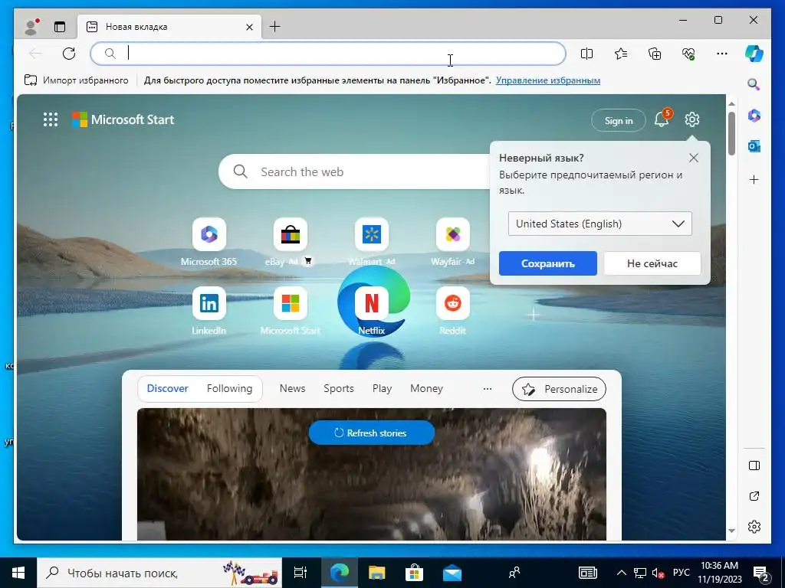Toggle sidebar visibility icon

[754, 465]
